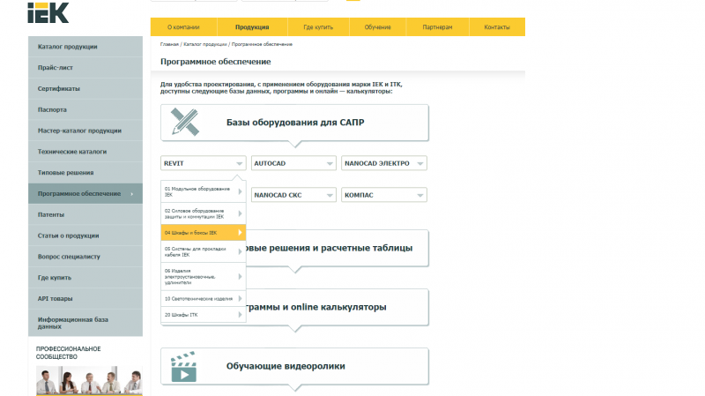Choose '20 Шкафы ITK' entry
Screen dimensions: 705x396
point(204,315)
